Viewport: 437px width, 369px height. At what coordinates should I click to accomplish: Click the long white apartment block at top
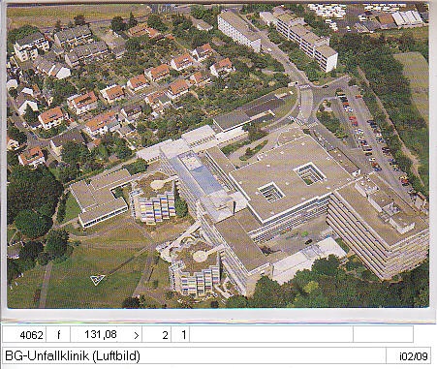239,30
